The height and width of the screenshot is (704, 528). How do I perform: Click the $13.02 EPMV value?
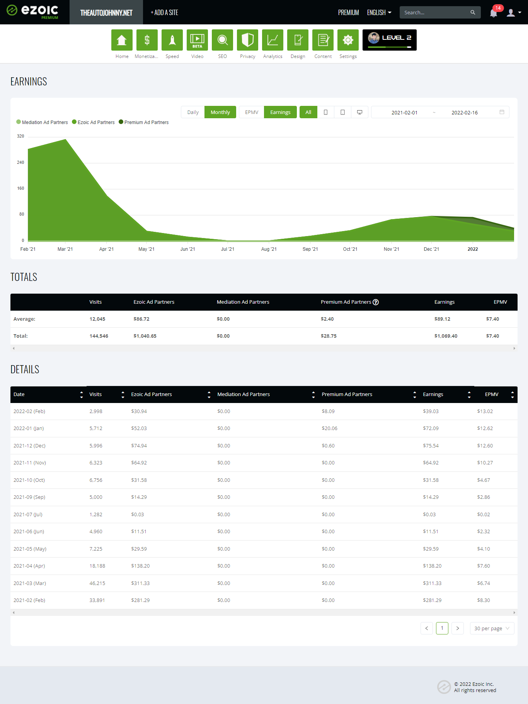485,412
